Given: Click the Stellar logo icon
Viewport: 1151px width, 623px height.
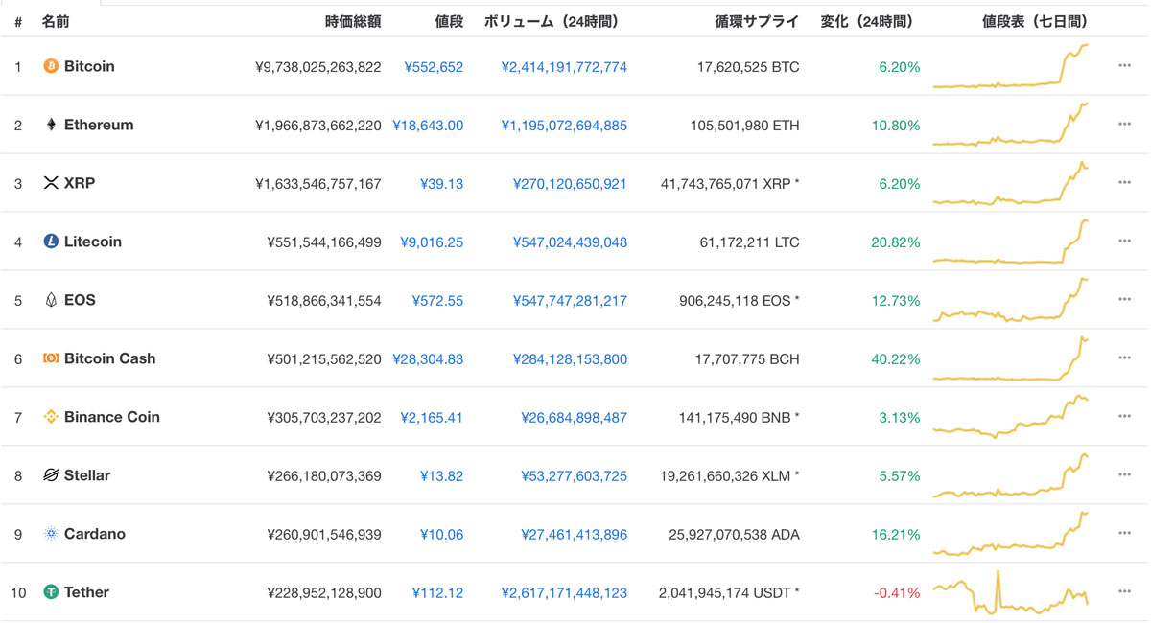Looking at the screenshot, I should pyautogui.click(x=51, y=475).
